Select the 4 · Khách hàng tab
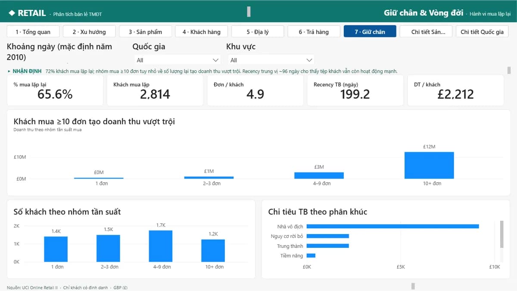This screenshot has height=291, width=517. 202,31
